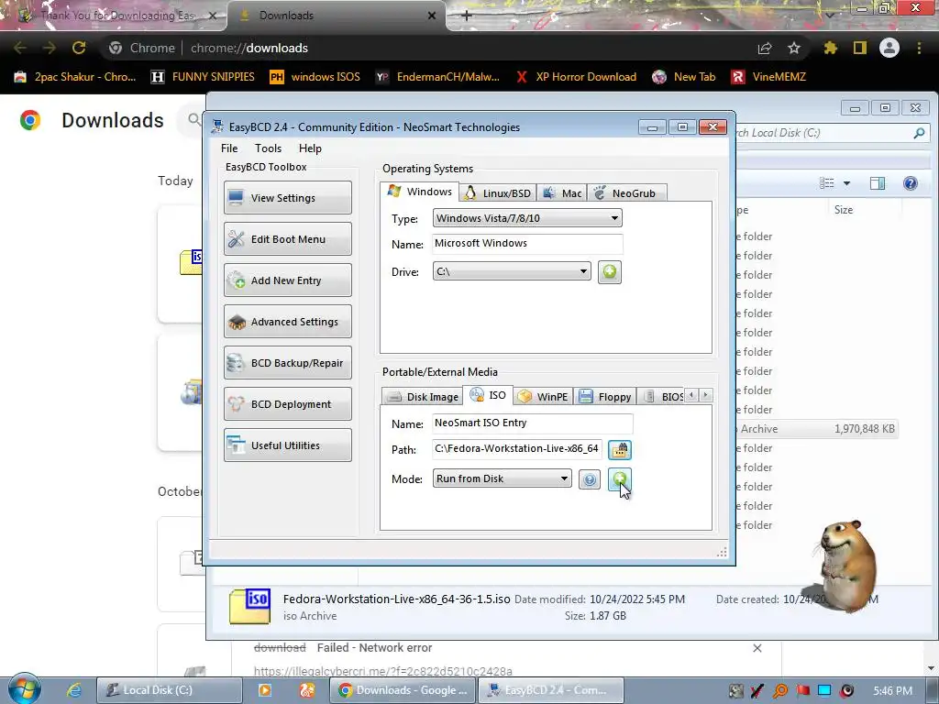Open Chrome three-dot menu

click(x=919, y=48)
